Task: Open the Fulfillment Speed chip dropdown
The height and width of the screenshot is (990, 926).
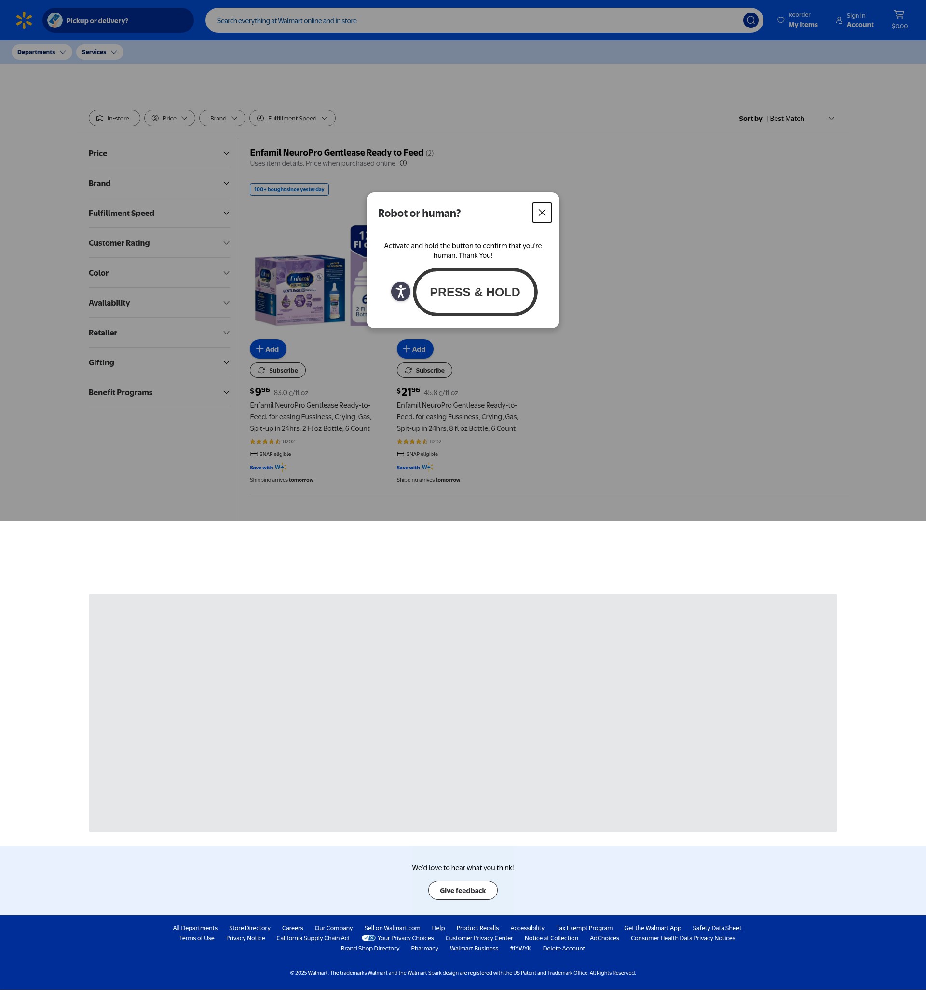Action: [292, 119]
